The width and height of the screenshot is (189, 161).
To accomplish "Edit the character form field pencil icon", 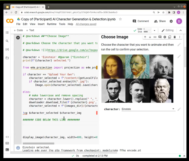I will 179,109.
